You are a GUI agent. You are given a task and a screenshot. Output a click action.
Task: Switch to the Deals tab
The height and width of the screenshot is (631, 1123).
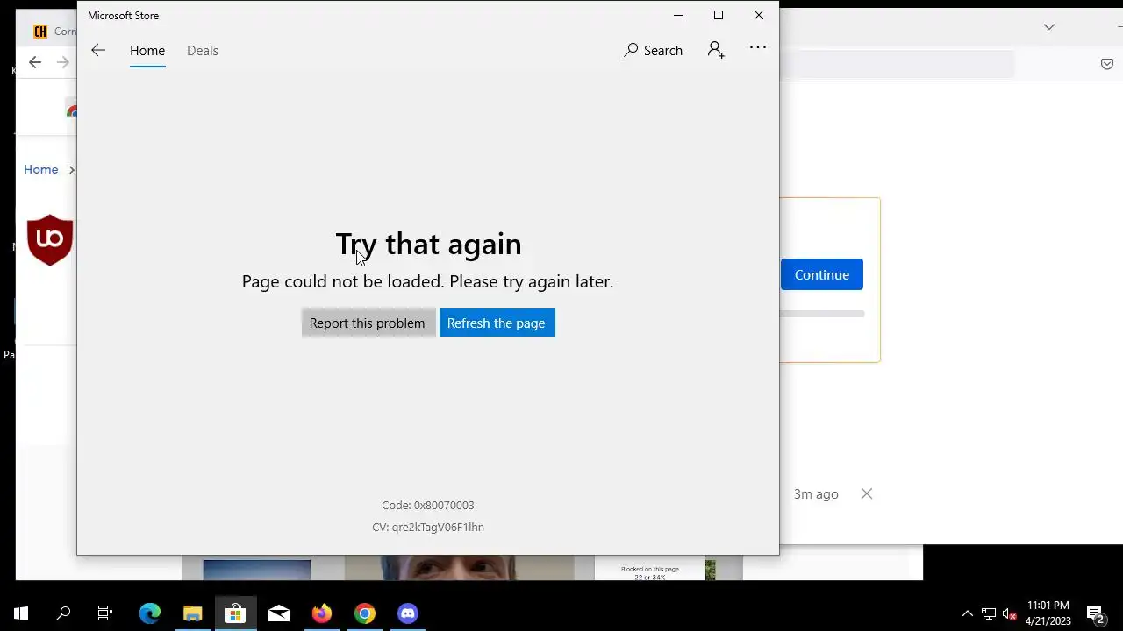click(x=203, y=51)
